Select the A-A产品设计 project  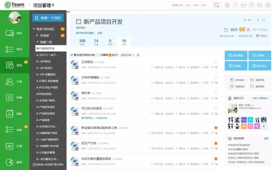pyautogui.click(x=44, y=68)
